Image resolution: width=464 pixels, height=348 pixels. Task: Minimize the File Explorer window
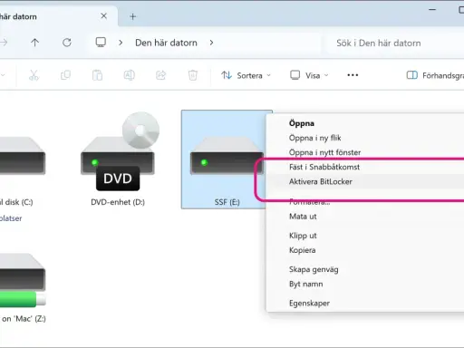pyautogui.click(x=432, y=10)
